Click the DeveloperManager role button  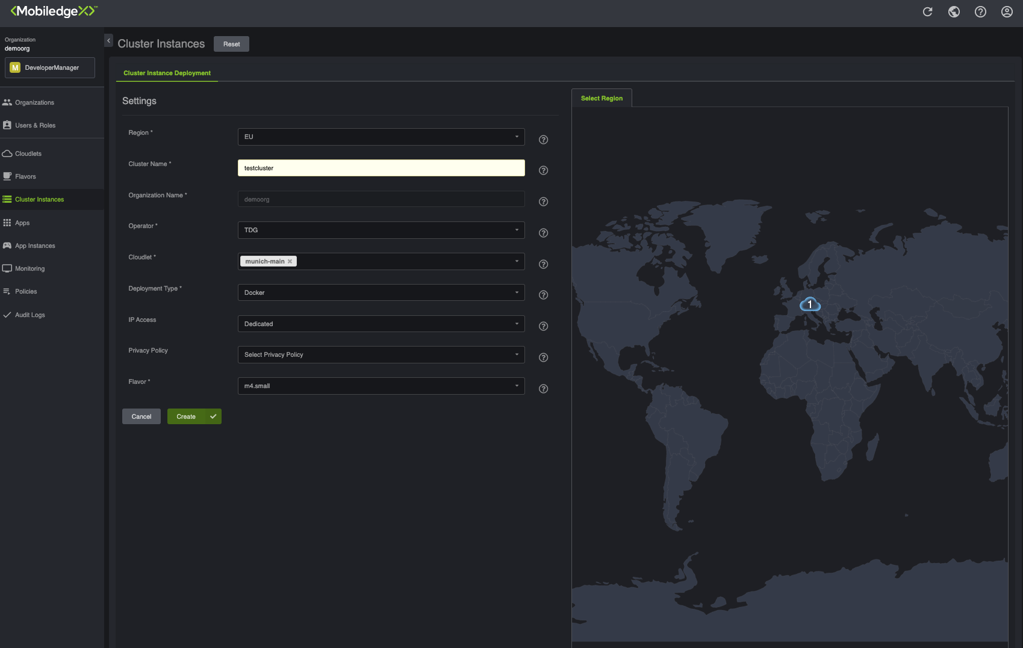(x=50, y=67)
